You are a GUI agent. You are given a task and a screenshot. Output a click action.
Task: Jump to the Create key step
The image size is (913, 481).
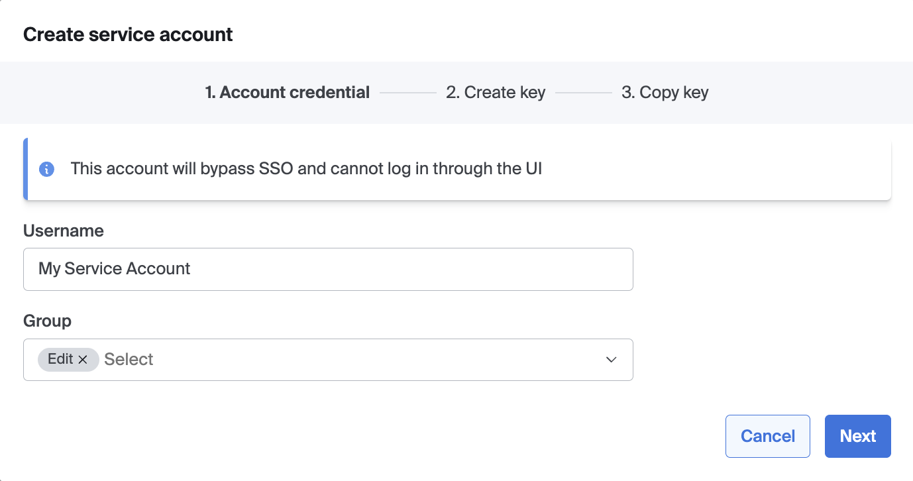pos(496,93)
